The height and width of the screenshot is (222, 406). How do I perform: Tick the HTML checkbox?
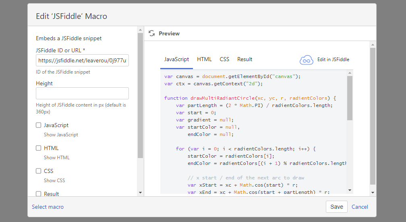point(38,148)
